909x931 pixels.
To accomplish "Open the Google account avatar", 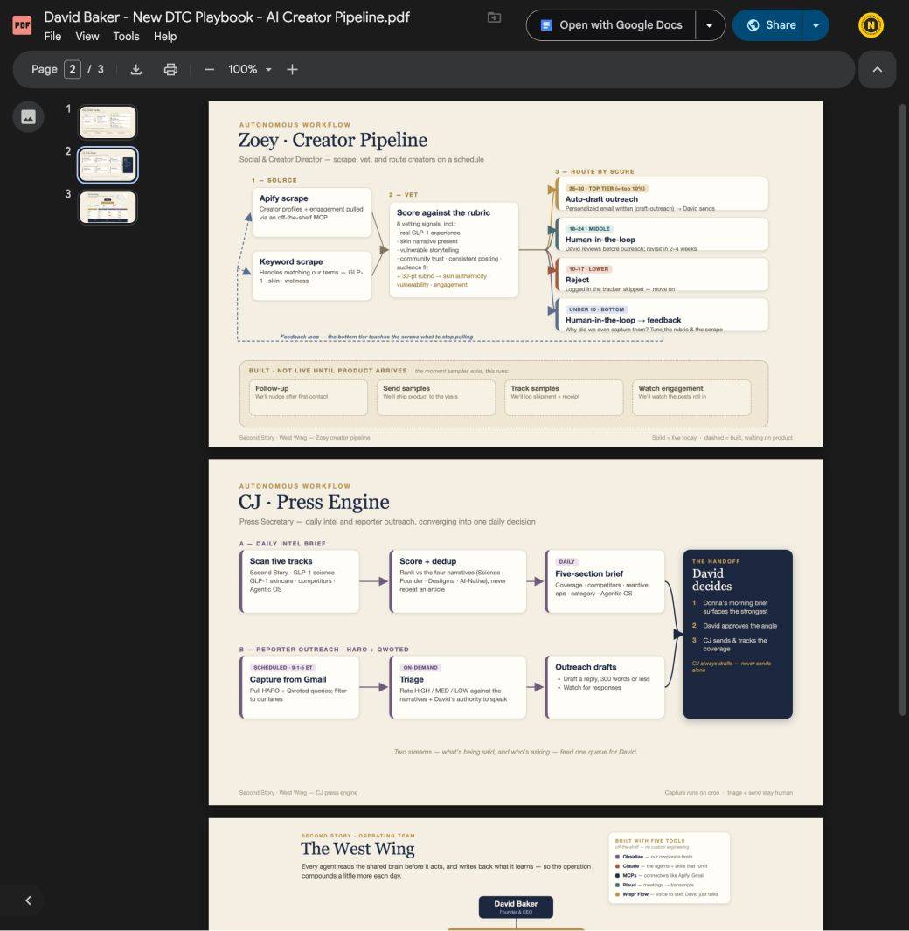I will pos(871,25).
